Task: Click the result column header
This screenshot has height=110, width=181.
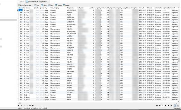Action: (174, 8)
